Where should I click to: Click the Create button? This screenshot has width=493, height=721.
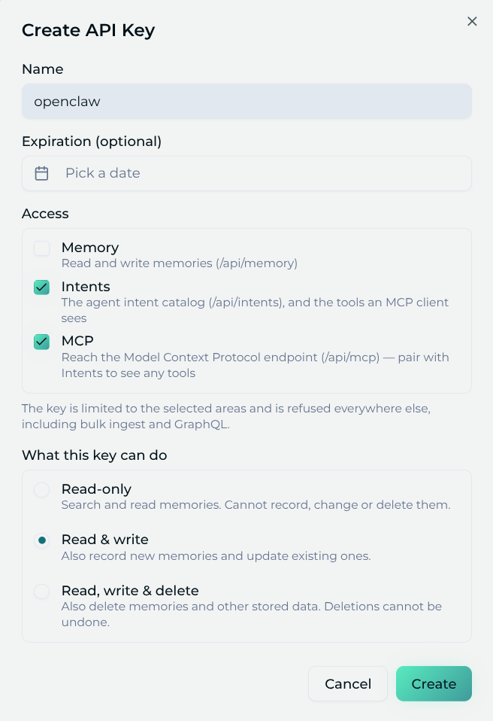434,684
